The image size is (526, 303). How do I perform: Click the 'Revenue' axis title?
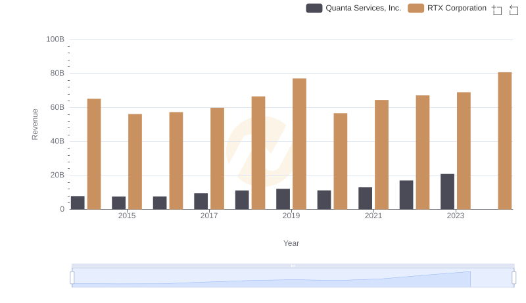(x=35, y=124)
